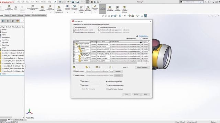Click the Home icon in top toolbar
This screenshot has width=220, height=123.
(60, 2)
